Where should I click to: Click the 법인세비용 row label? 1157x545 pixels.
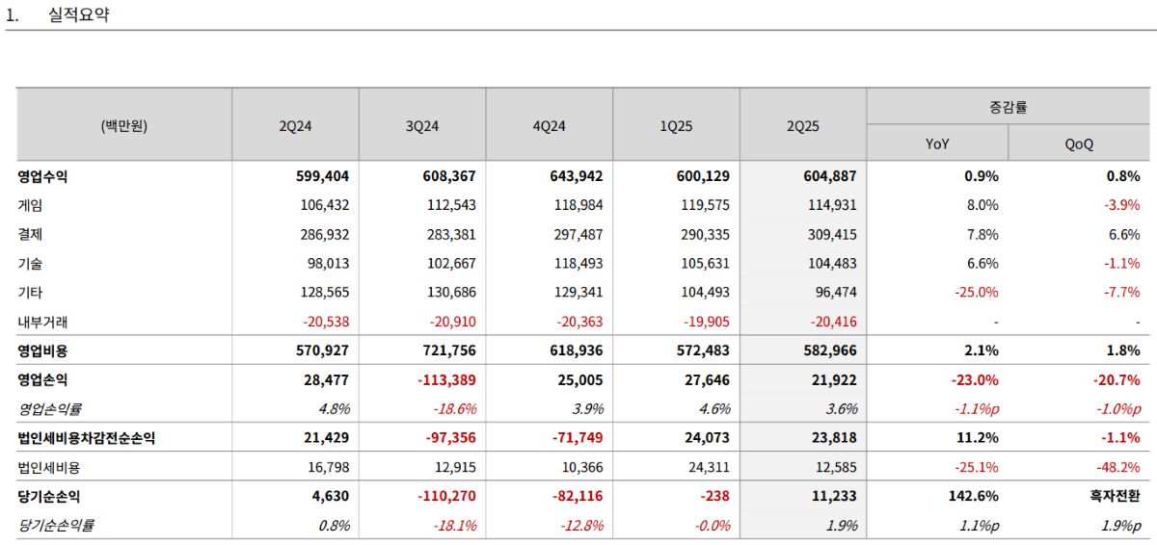pos(49,467)
